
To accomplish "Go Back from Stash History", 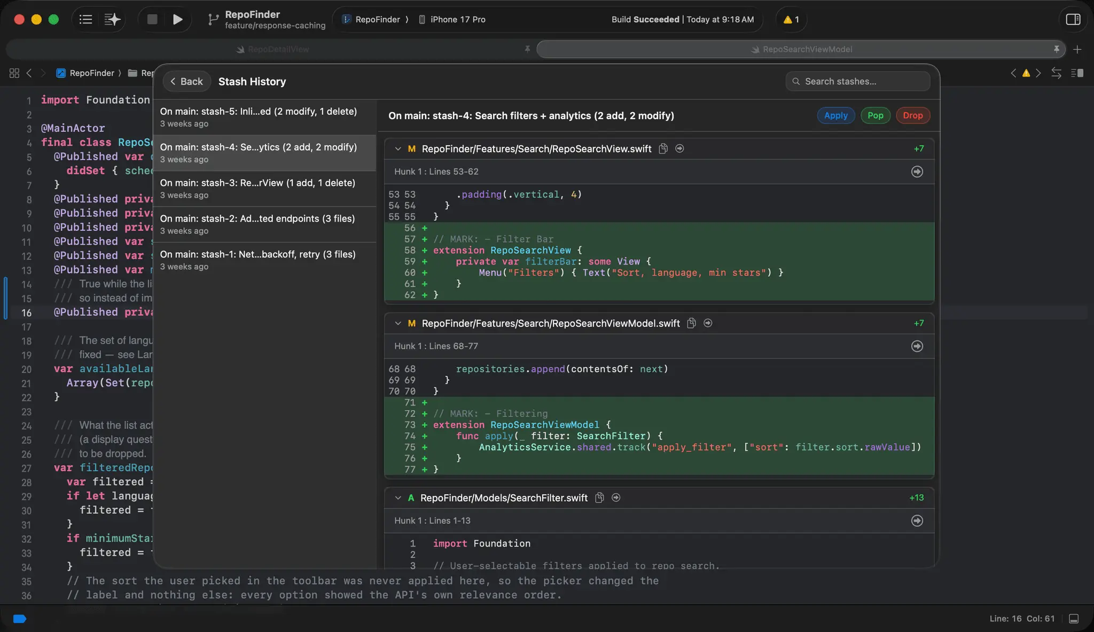I will click(186, 82).
